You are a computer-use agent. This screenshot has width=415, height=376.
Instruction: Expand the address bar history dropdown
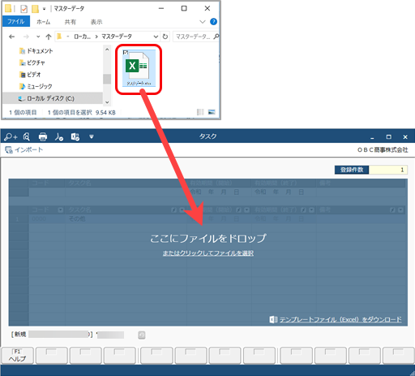click(x=156, y=37)
